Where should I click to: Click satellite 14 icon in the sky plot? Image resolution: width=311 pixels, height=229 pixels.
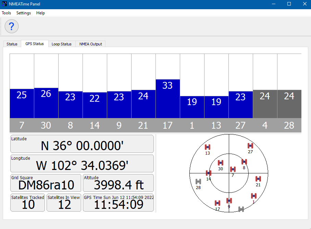pos(209,173)
